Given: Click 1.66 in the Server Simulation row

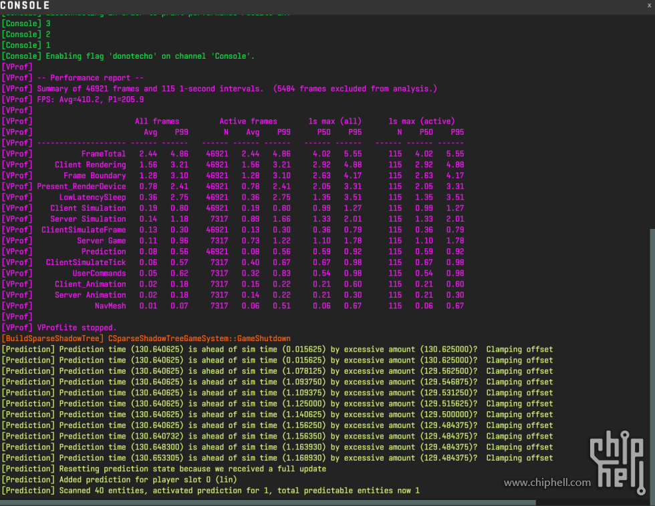Looking at the screenshot, I should coord(281,218).
